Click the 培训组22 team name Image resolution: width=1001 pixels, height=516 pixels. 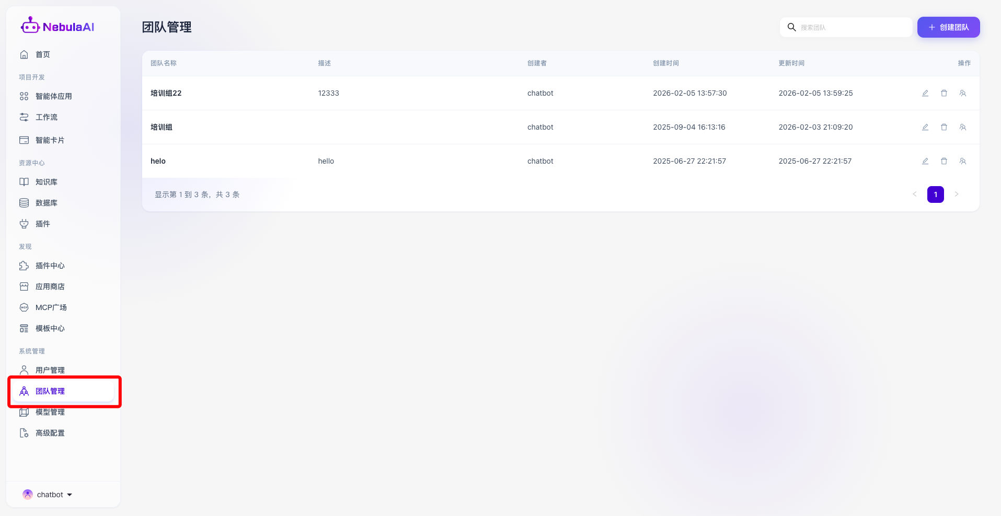coord(166,93)
